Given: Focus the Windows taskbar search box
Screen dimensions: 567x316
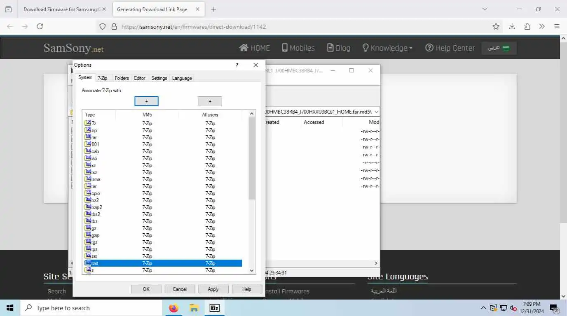Looking at the screenshot, I should 91,308.
